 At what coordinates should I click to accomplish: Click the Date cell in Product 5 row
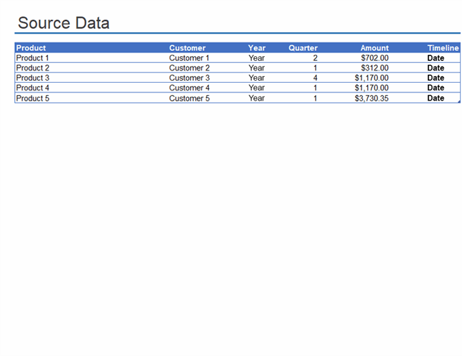(x=435, y=98)
